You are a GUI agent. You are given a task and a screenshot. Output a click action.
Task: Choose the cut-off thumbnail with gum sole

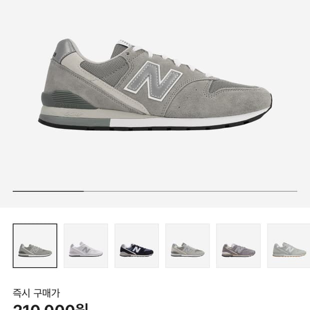(288, 245)
